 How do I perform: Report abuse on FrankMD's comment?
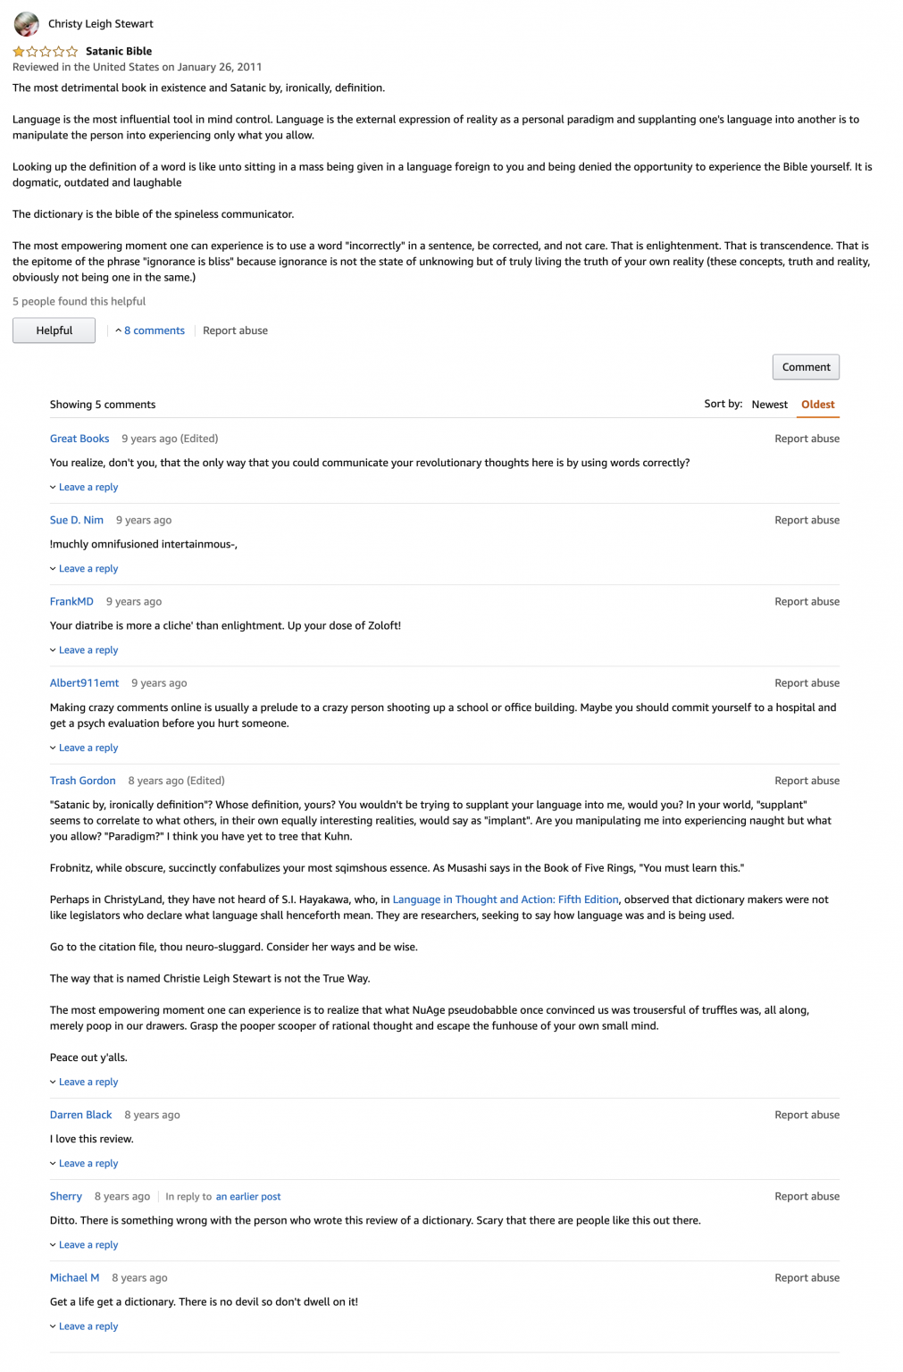(807, 601)
